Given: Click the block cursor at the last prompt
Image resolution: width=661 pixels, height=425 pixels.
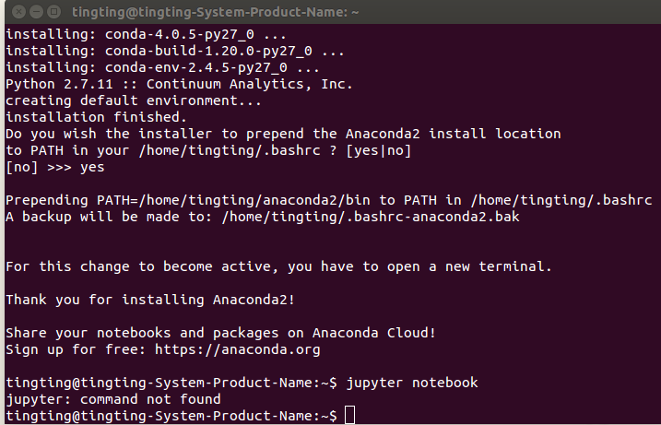Looking at the screenshot, I should 350,415.
